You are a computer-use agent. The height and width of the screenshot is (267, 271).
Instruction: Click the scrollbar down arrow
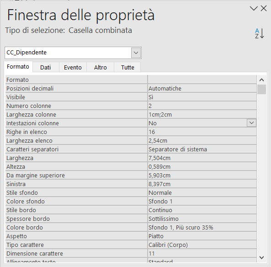[x=261, y=257]
